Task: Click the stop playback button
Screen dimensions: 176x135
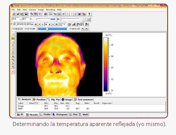Action: [x=46, y=24]
